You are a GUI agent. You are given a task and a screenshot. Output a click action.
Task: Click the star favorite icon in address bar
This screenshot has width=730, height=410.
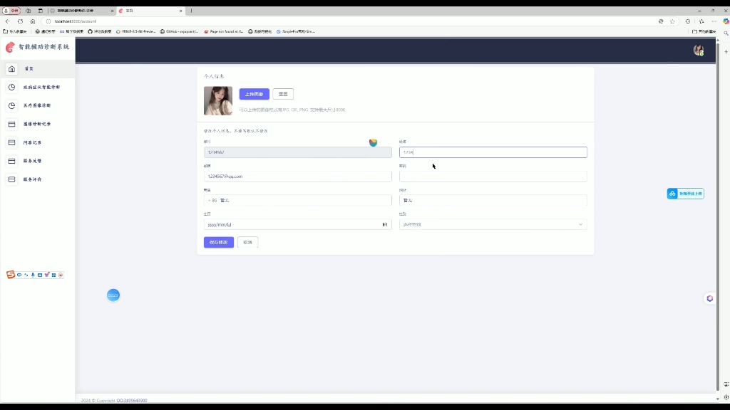point(672,21)
